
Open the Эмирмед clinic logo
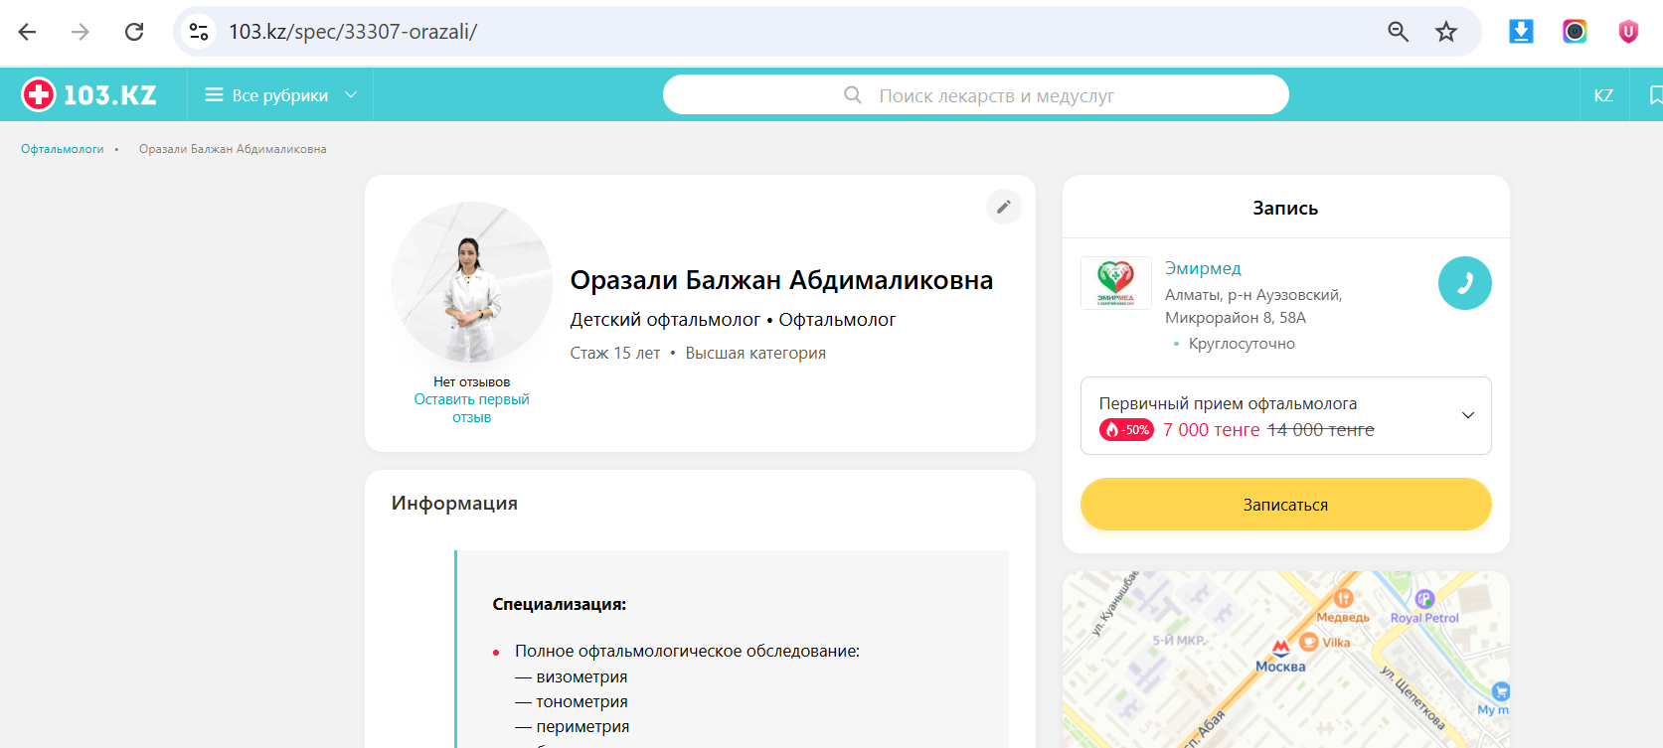pyautogui.click(x=1116, y=283)
